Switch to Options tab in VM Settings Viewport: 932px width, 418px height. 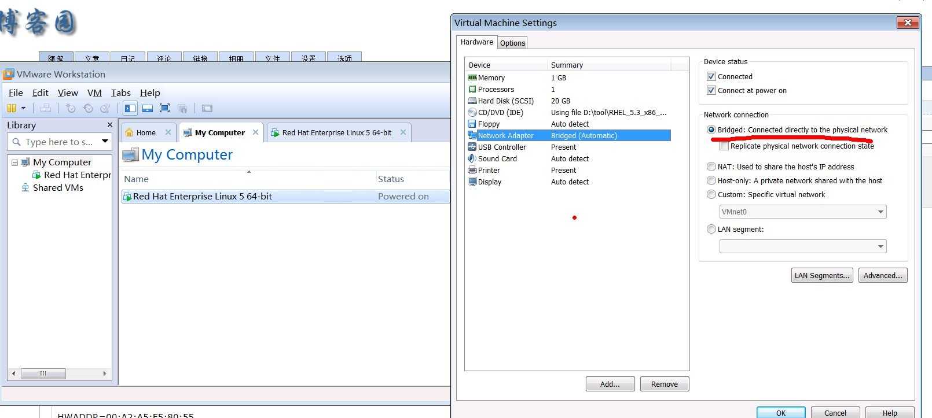[513, 43]
